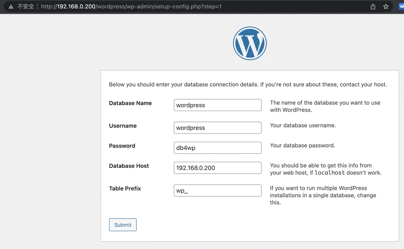This screenshot has height=249, width=404.
Task: Click the "不安全" security text
Action: (x=26, y=6)
